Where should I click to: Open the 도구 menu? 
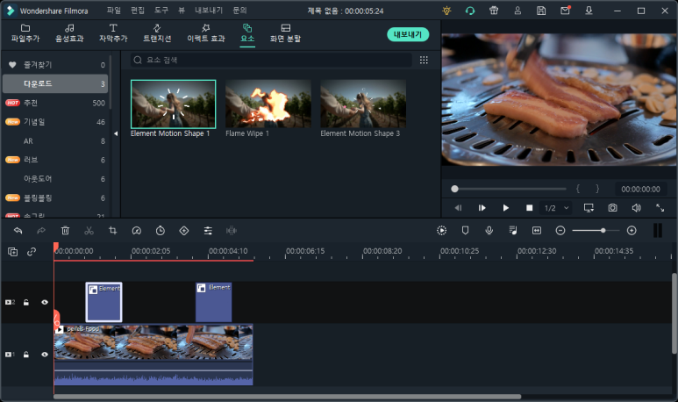[161, 11]
